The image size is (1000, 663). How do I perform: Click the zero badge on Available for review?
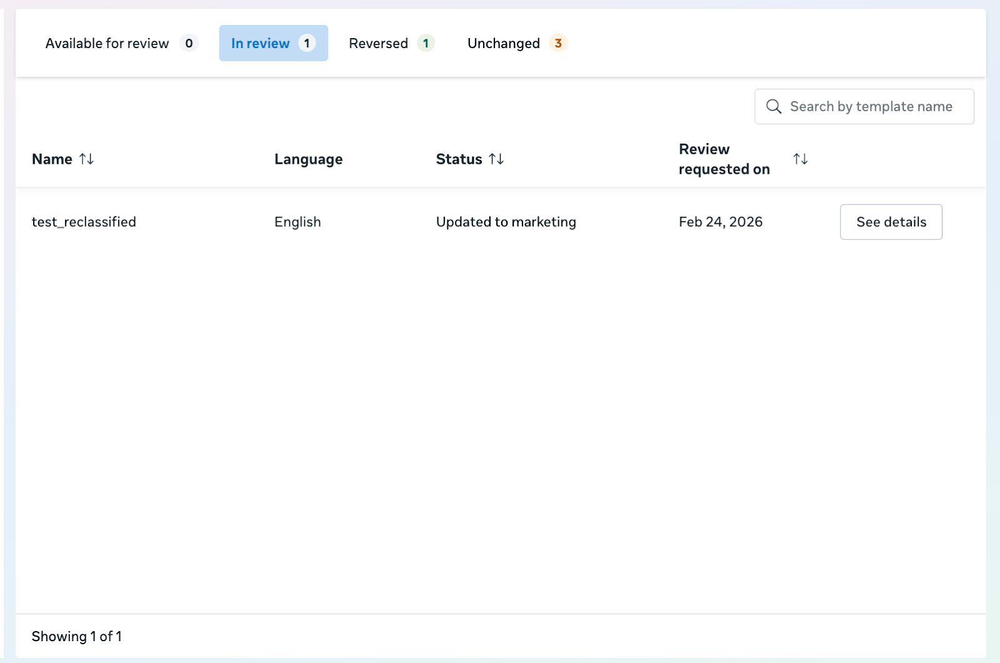pos(189,43)
